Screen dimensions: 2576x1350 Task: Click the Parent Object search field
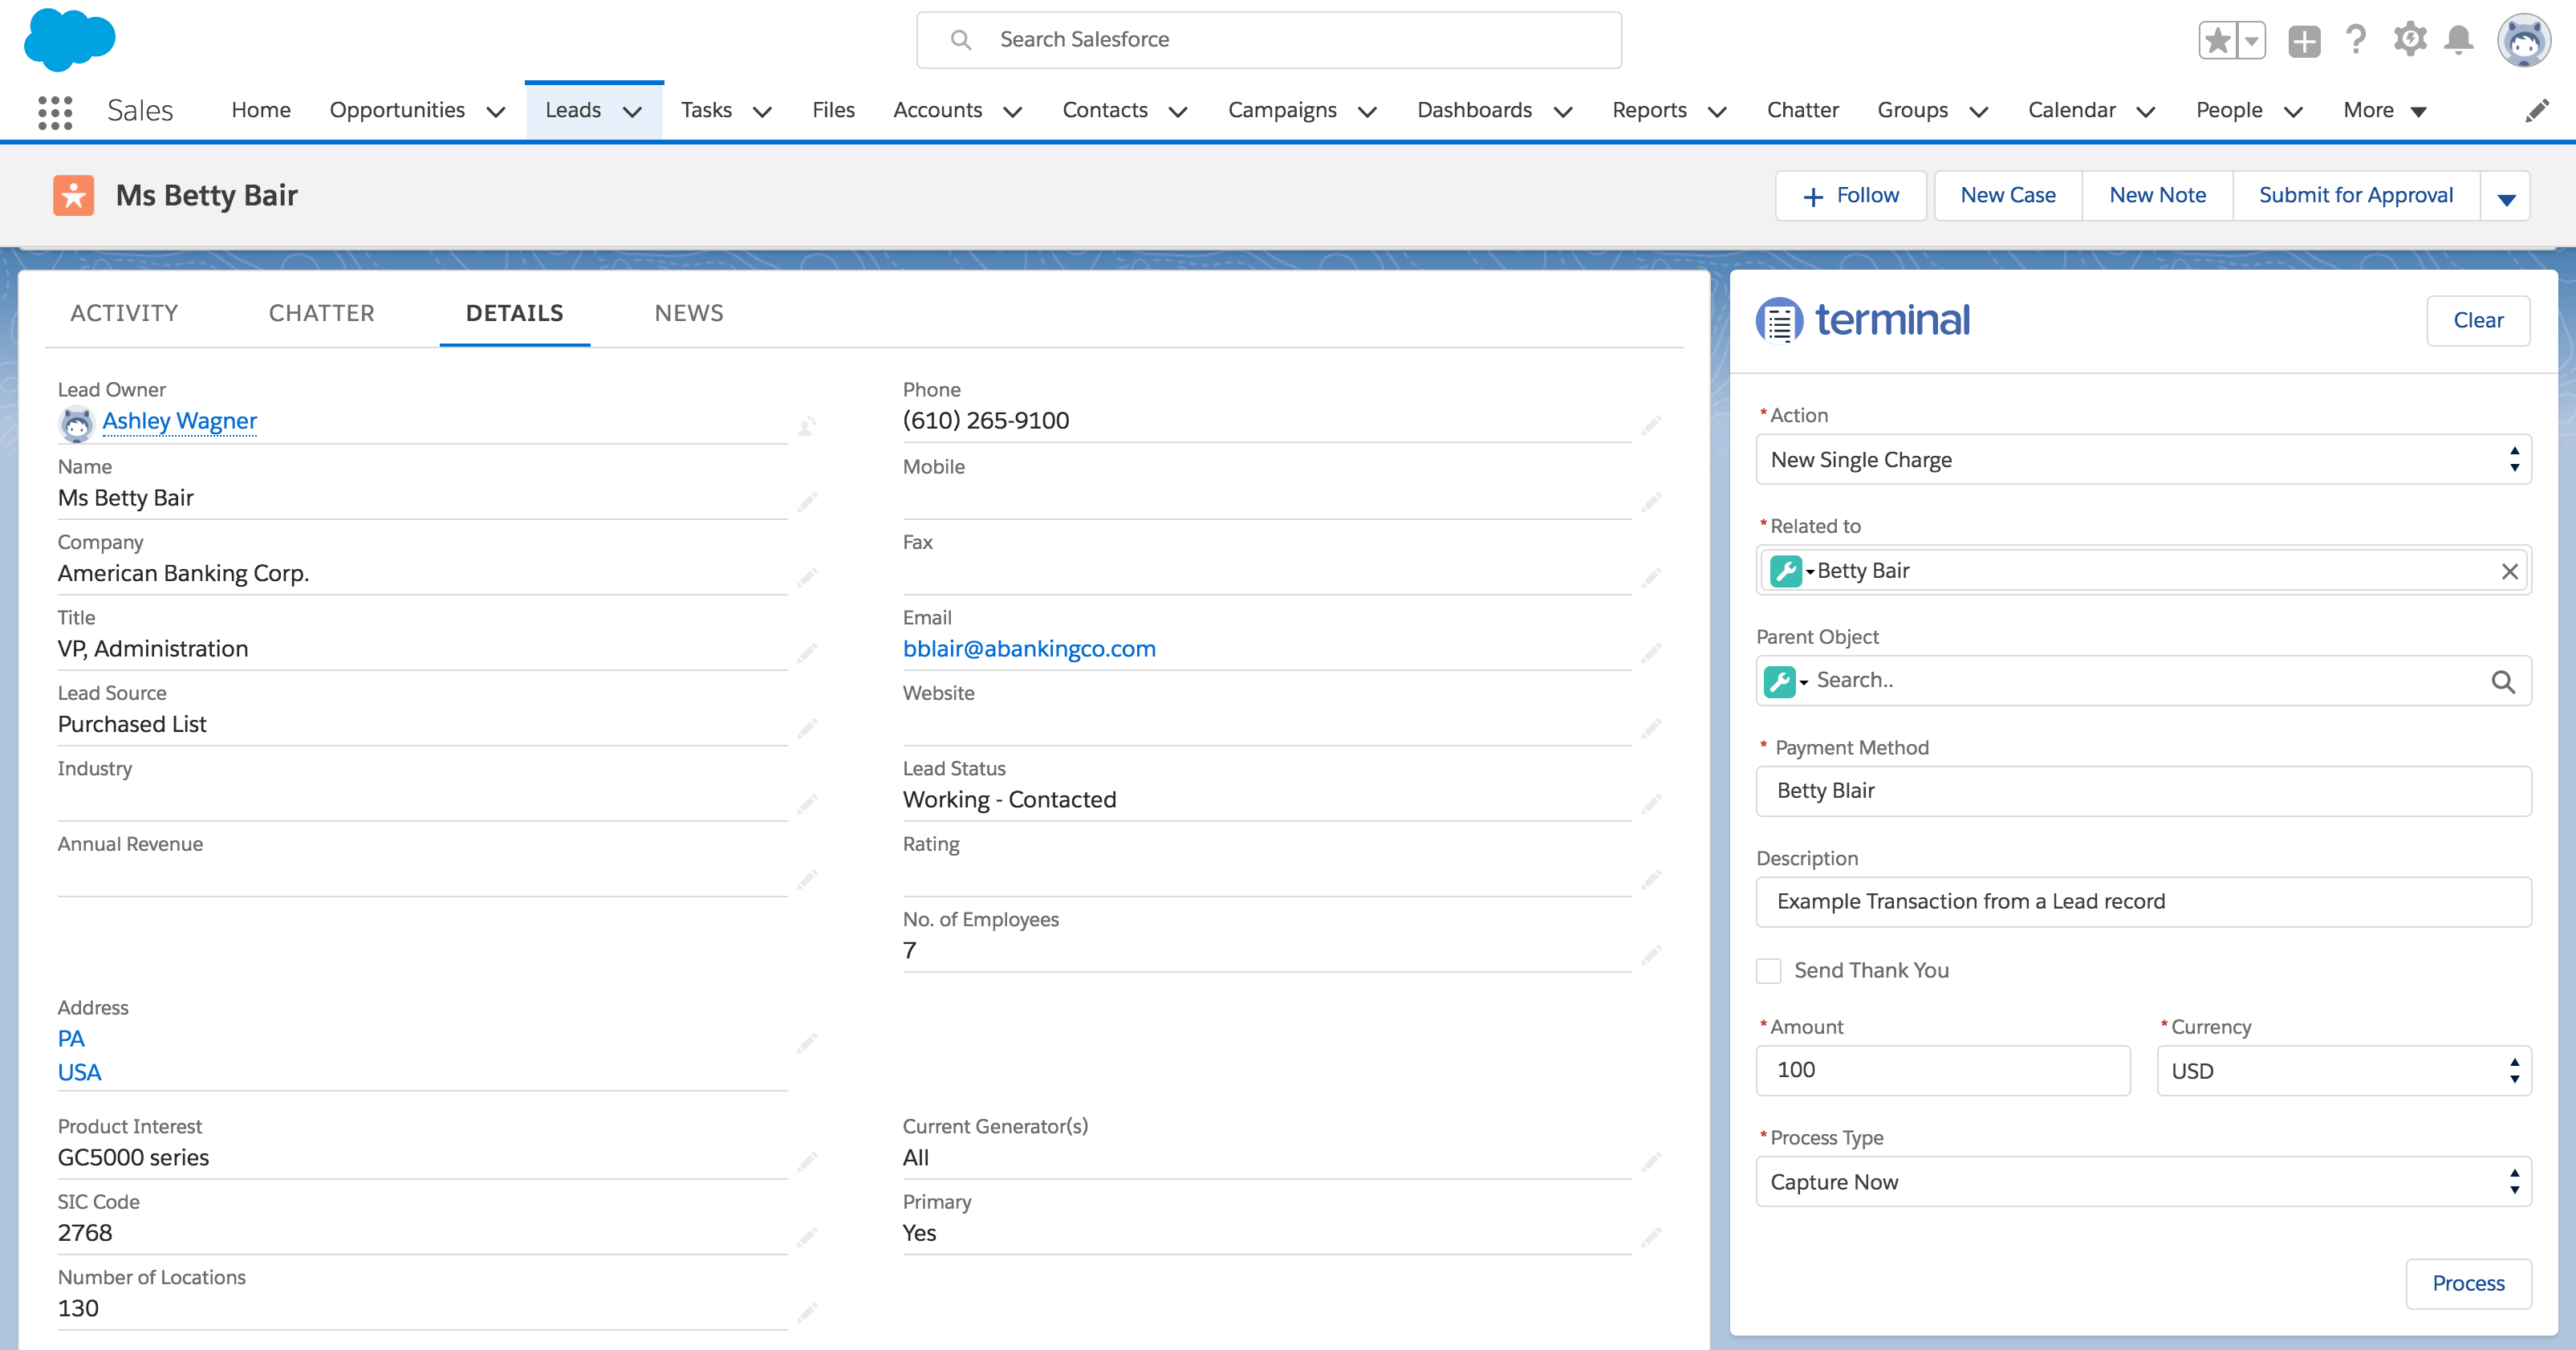coord(2143,681)
